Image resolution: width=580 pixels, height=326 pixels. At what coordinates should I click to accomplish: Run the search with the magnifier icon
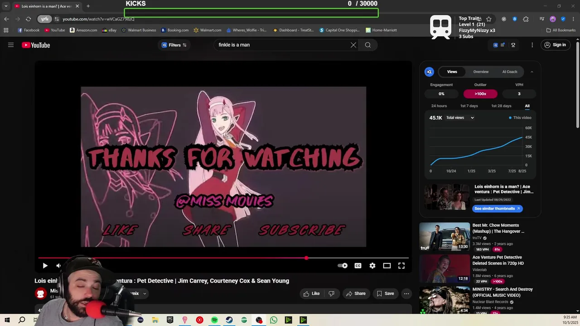pos(368,45)
